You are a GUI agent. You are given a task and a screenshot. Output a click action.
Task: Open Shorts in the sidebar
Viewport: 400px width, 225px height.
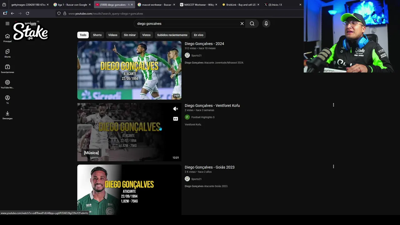7,53
